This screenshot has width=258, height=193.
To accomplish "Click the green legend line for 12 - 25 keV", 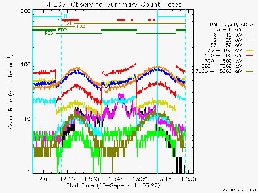I will coord(250,40).
